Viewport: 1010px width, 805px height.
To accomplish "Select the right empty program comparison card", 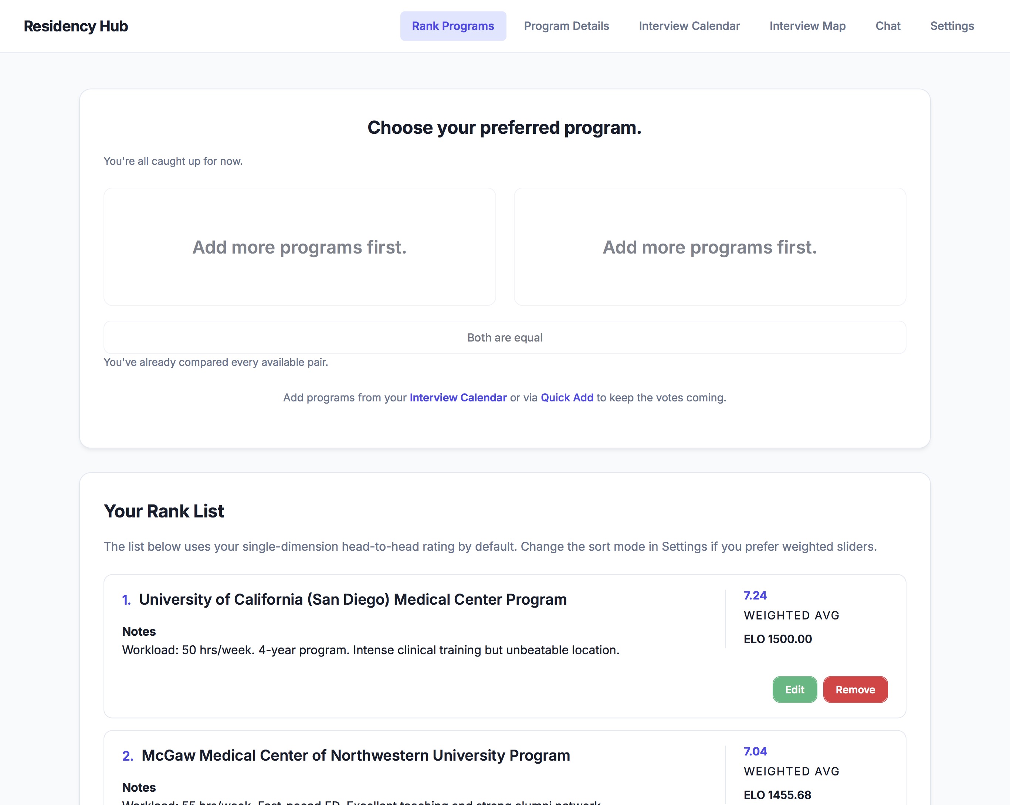I will (x=709, y=247).
